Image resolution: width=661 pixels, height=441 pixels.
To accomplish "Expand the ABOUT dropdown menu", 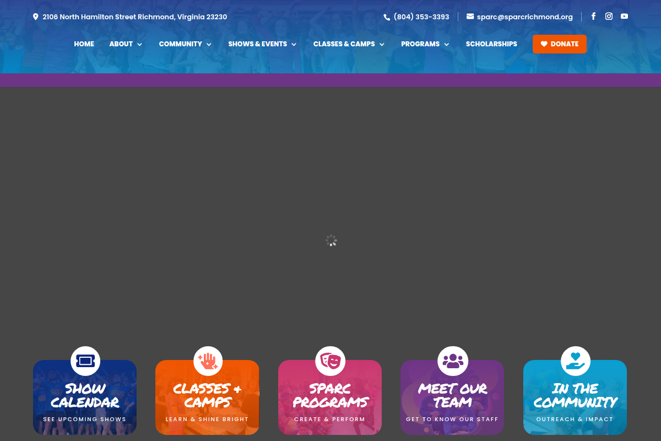I will click(x=126, y=44).
